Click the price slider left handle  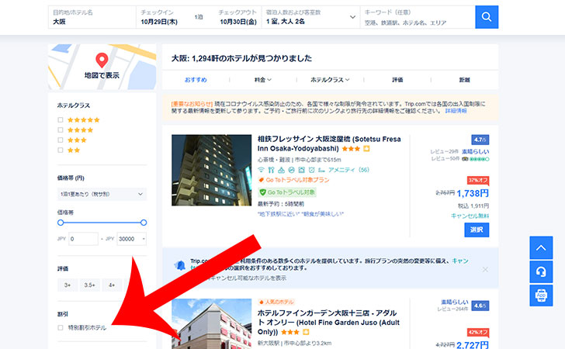pos(61,223)
